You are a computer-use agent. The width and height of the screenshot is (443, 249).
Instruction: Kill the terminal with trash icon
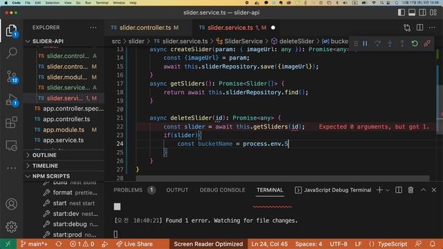410,190
